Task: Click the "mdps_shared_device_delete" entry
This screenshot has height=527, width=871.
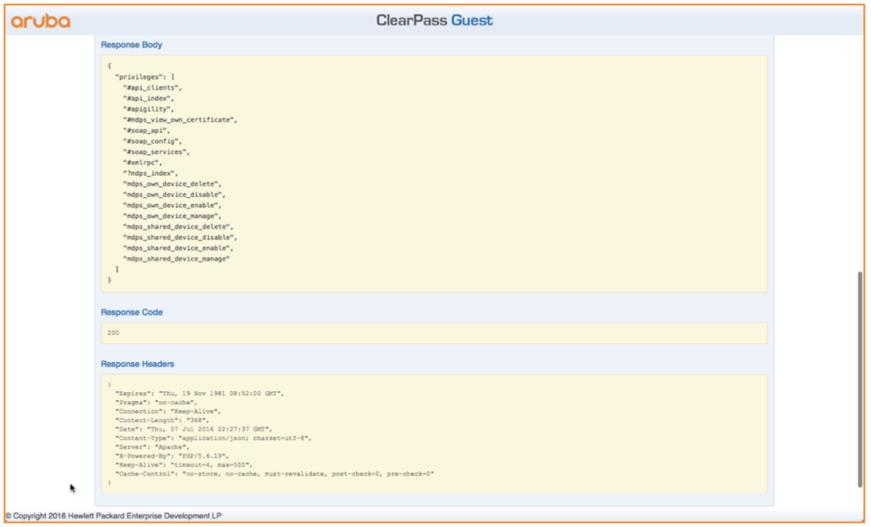Action: coord(178,227)
